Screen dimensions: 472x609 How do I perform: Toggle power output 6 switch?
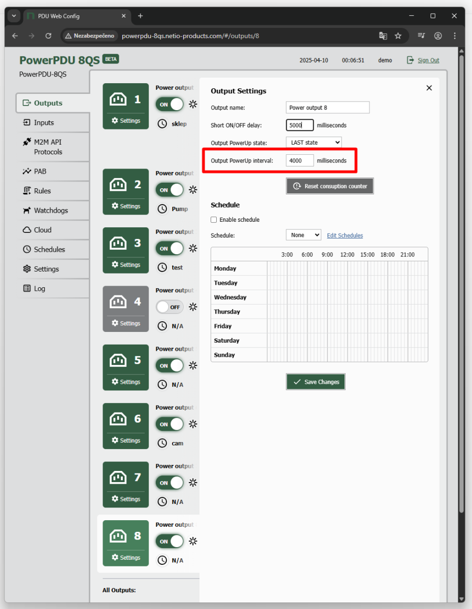[x=170, y=424]
